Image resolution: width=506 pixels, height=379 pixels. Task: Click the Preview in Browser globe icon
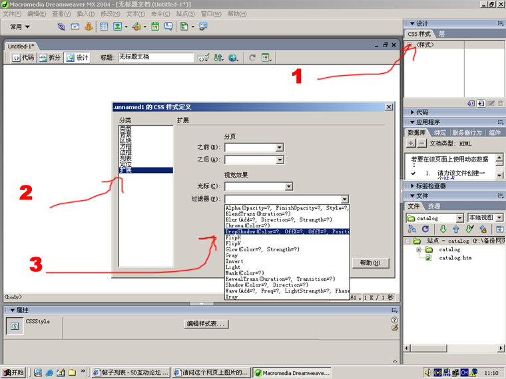232,58
